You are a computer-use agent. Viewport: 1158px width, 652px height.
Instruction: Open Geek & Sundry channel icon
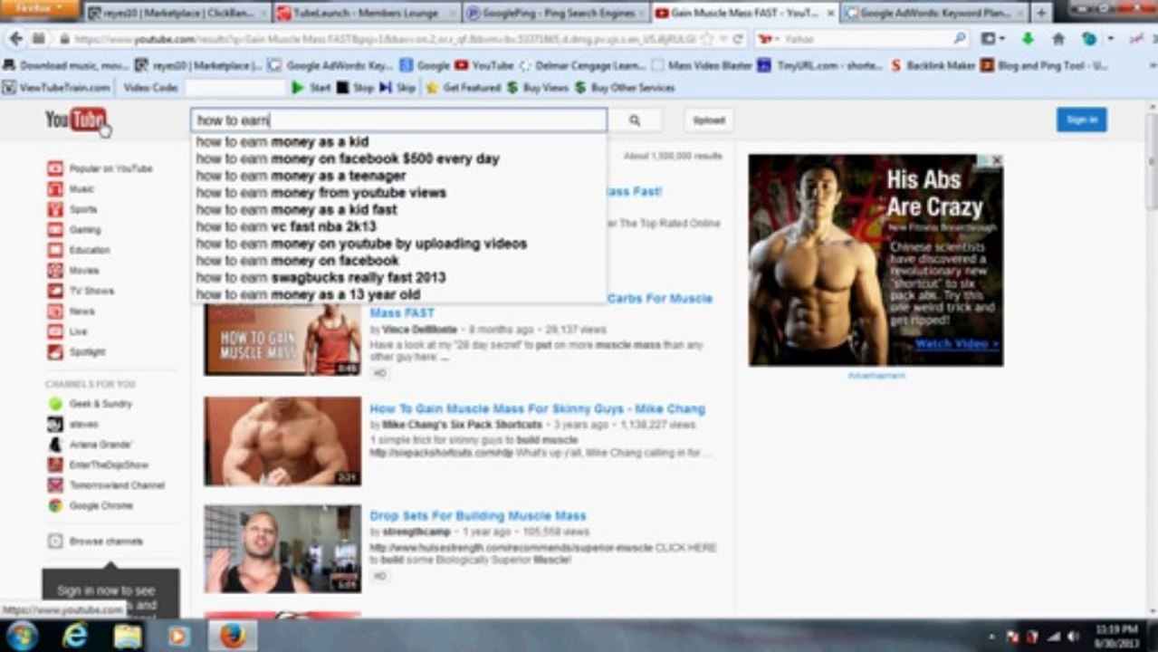point(55,404)
